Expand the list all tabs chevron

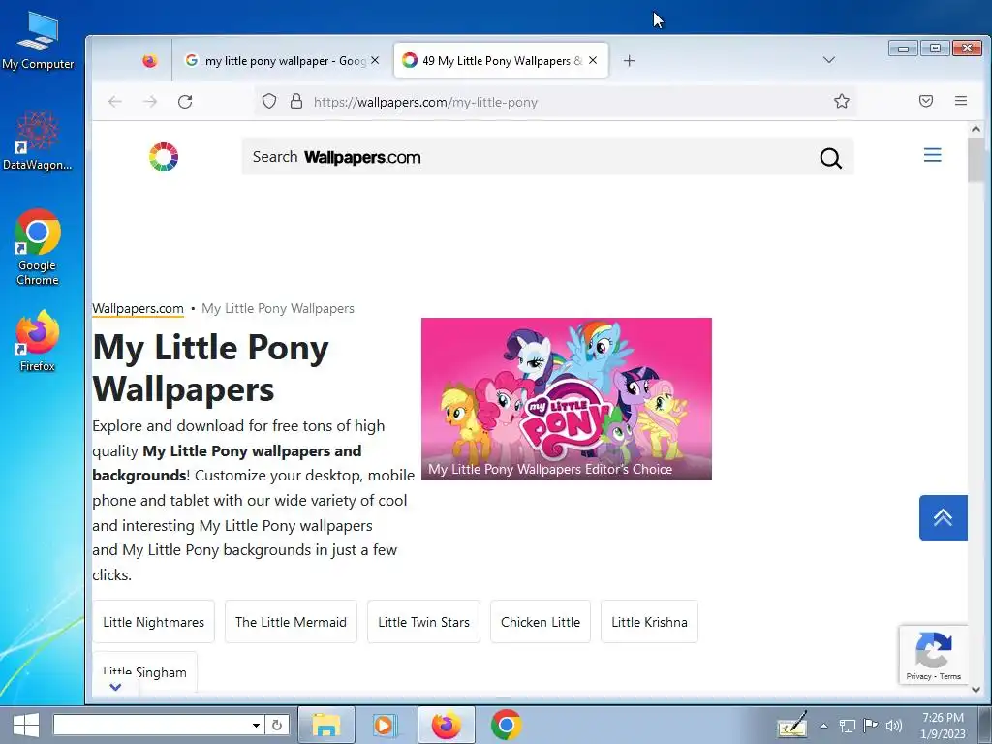(x=829, y=60)
